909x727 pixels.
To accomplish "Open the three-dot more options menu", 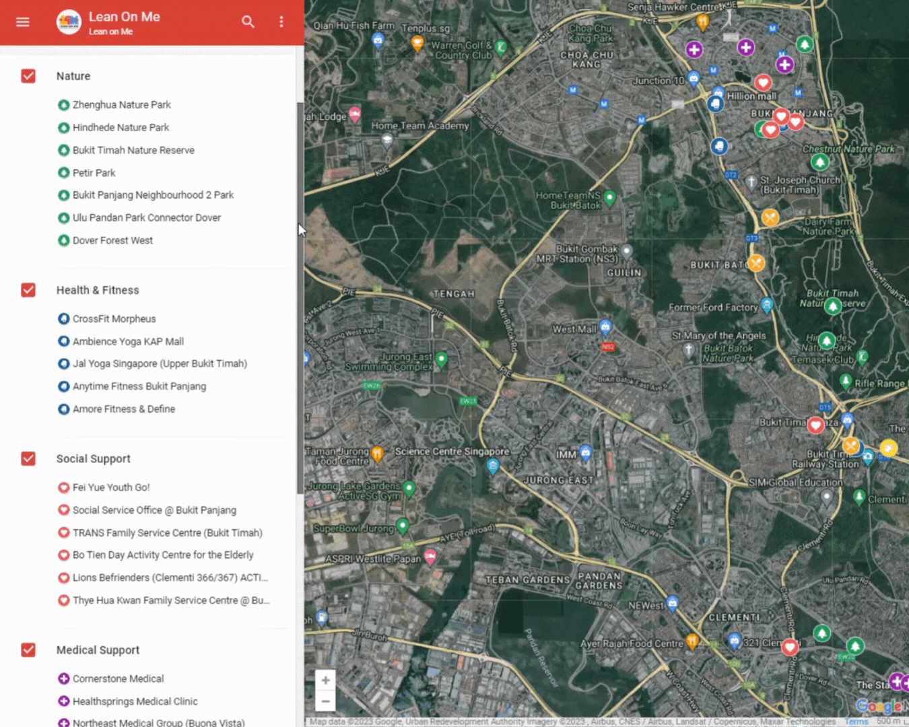I will (x=281, y=22).
